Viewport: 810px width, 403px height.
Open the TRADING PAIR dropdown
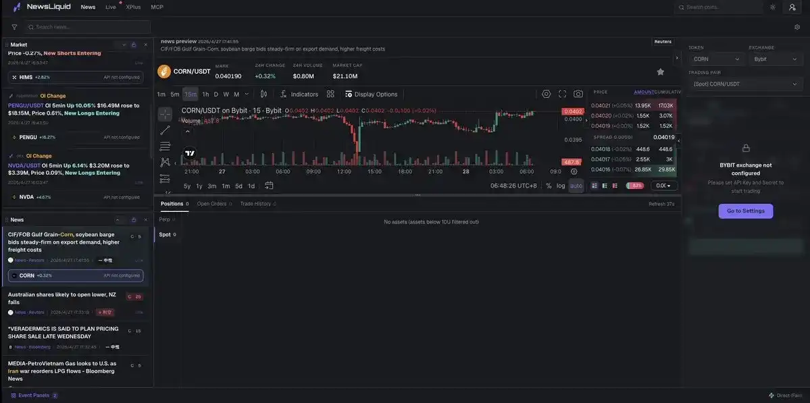click(x=745, y=84)
